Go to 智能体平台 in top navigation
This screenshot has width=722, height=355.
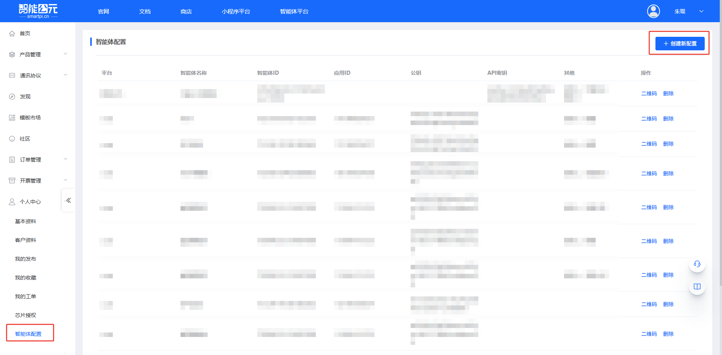point(294,12)
